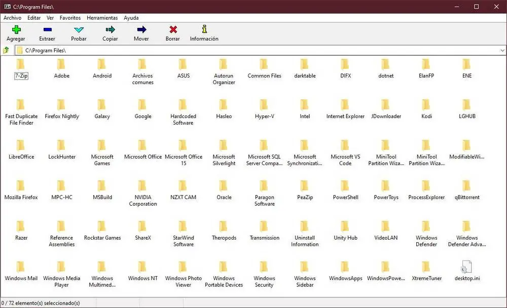
Task: Click the Mover arrow icon
Action: click(141, 30)
